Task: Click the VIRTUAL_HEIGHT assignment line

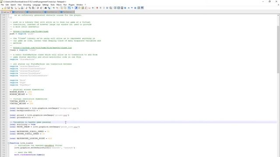Action: 21,103
